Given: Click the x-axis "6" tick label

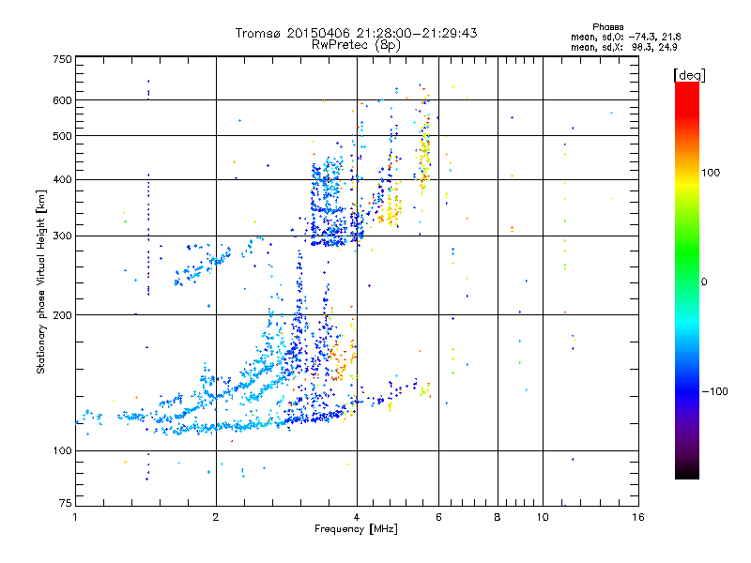Looking at the screenshot, I should pyautogui.click(x=438, y=517).
